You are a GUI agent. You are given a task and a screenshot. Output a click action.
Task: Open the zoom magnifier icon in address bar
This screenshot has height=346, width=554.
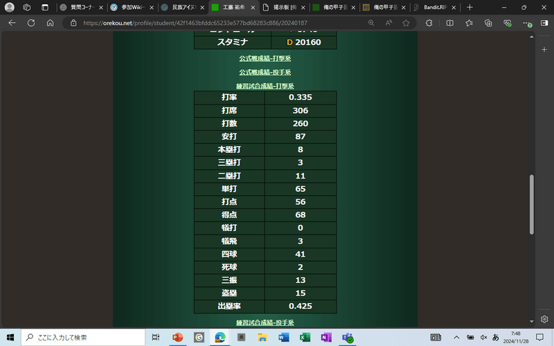coord(371,23)
